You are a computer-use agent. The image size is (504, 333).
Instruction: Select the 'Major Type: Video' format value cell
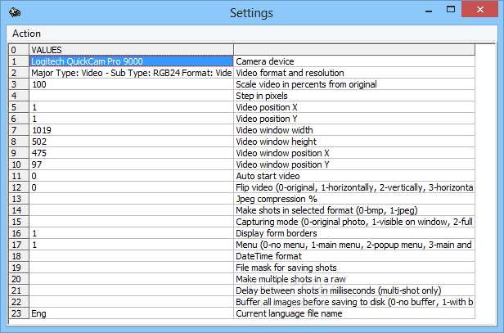pyautogui.click(x=131, y=73)
